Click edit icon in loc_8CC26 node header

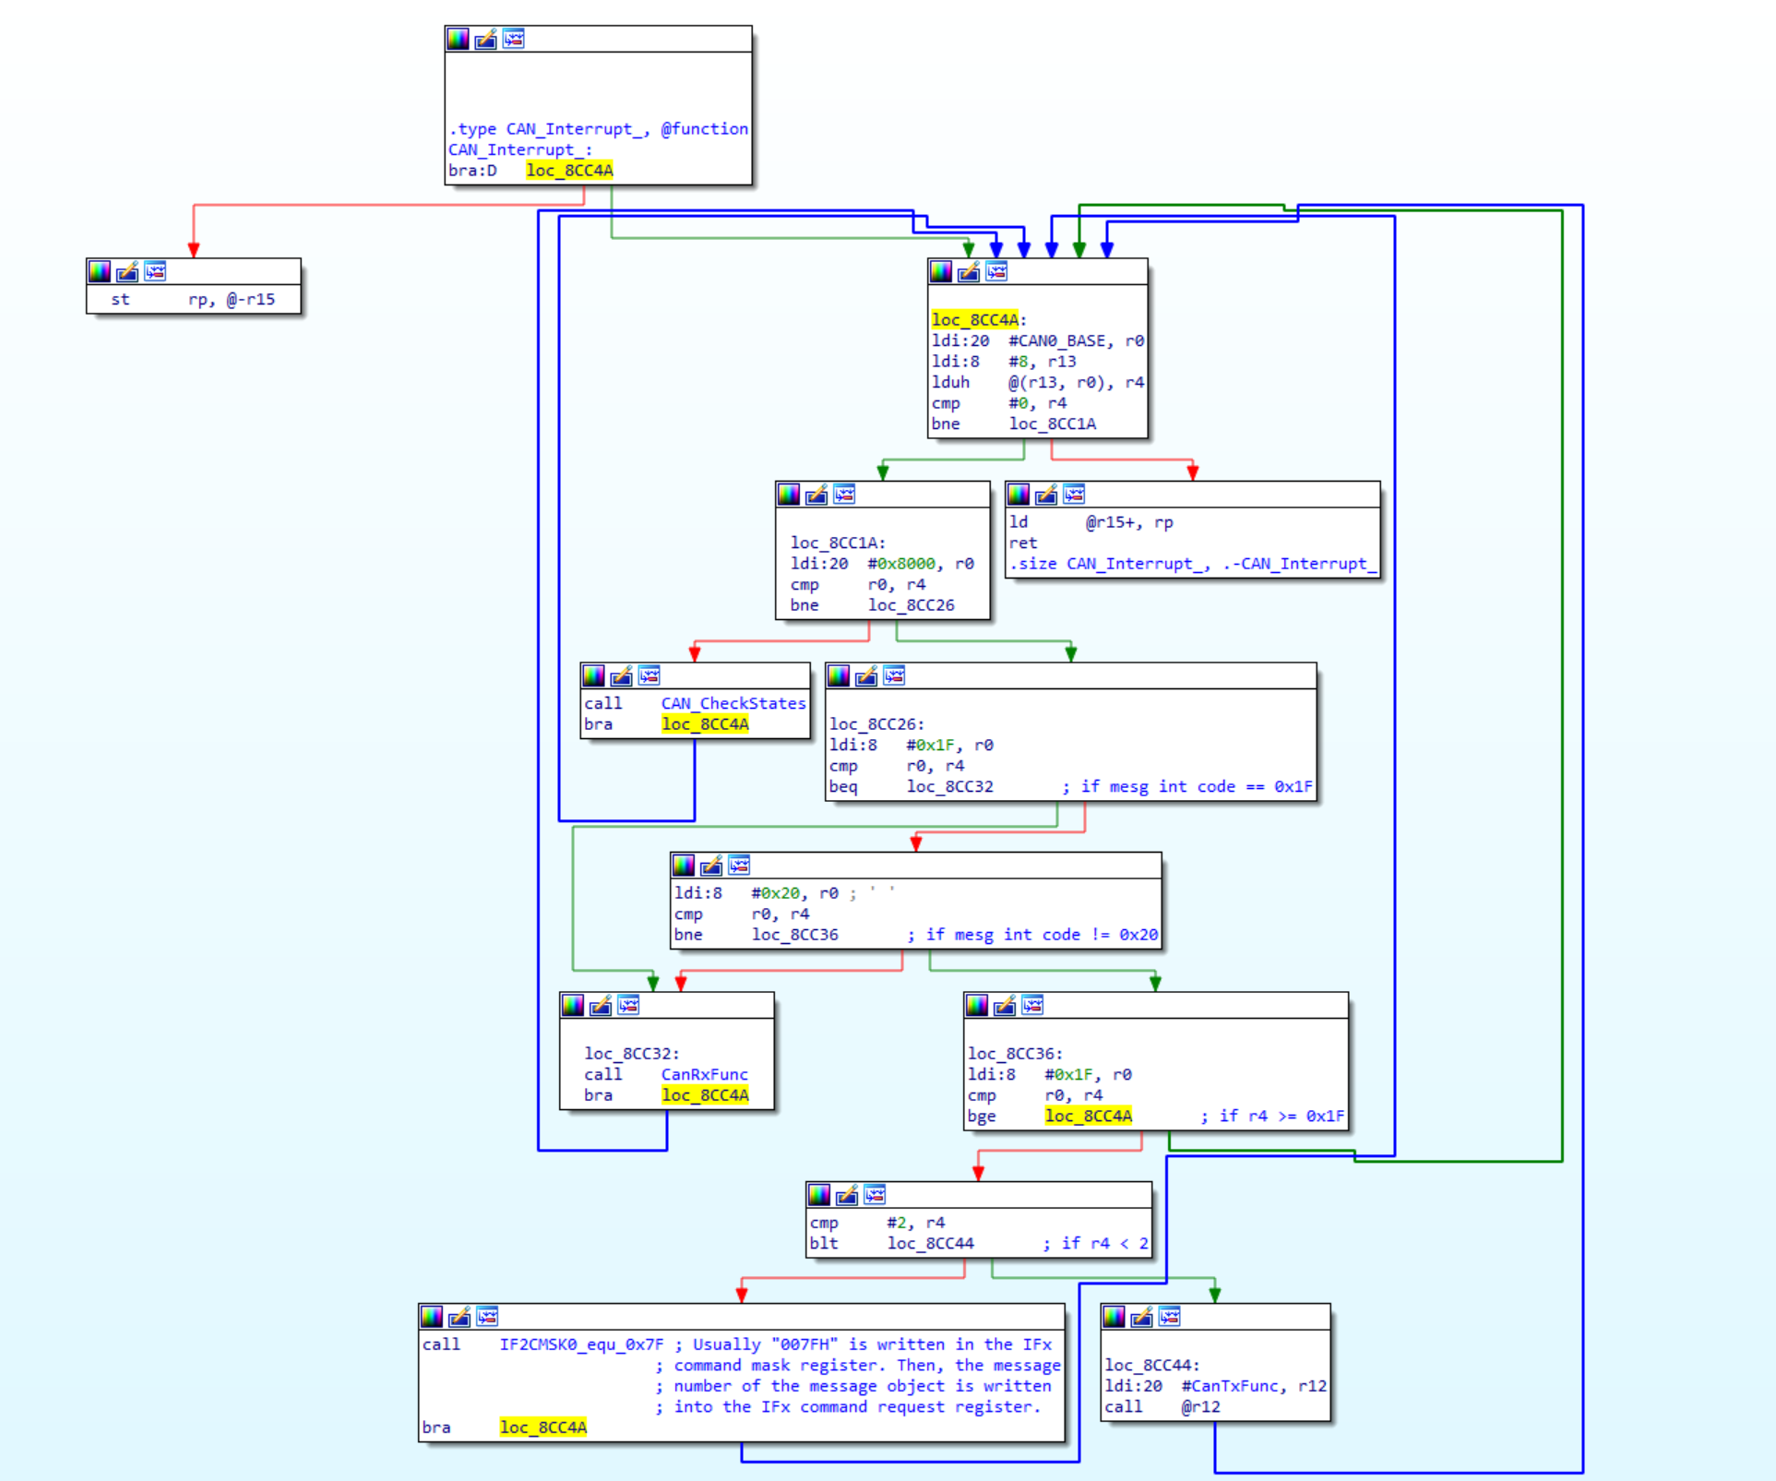point(866,675)
